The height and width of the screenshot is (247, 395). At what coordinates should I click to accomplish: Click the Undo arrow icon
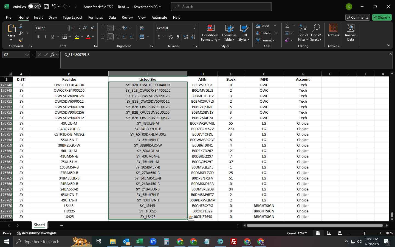pos(54,7)
